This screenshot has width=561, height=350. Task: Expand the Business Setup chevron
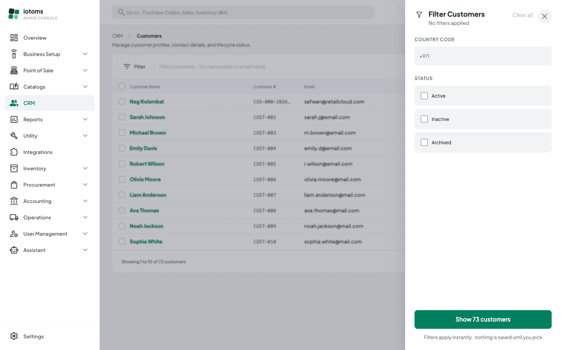tap(85, 54)
